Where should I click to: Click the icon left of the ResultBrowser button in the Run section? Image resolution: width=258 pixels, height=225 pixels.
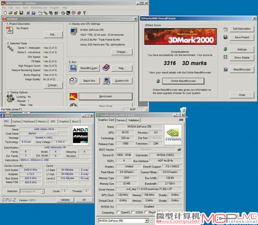tap(73, 68)
